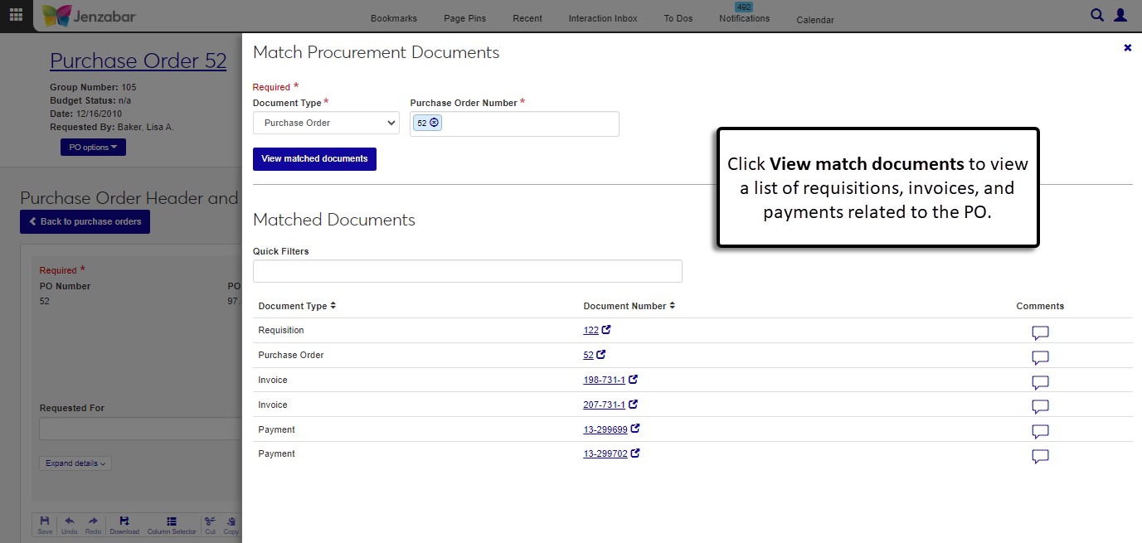Image resolution: width=1142 pixels, height=543 pixels.
Task: Click the search magnifier icon
Action: tap(1097, 15)
